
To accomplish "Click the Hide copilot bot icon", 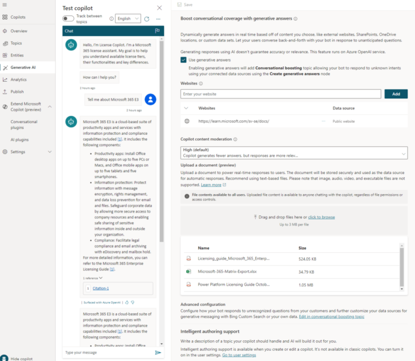I will pyautogui.click(x=4, y=358).
